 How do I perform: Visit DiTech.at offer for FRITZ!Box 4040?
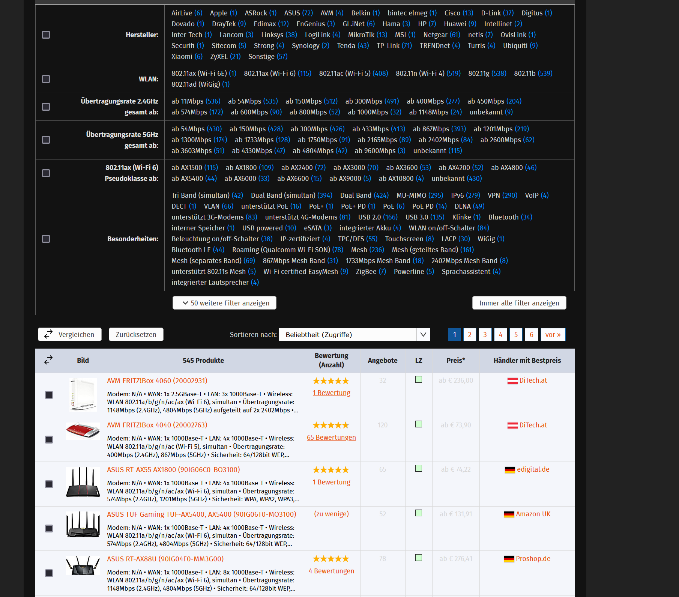(533, 425)
